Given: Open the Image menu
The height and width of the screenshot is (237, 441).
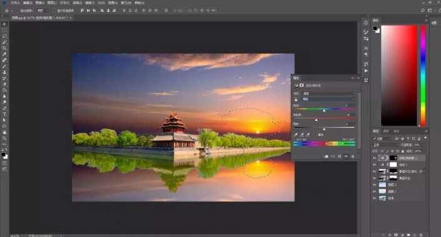Looking at the screenshot, I should (x=39, y=2).
